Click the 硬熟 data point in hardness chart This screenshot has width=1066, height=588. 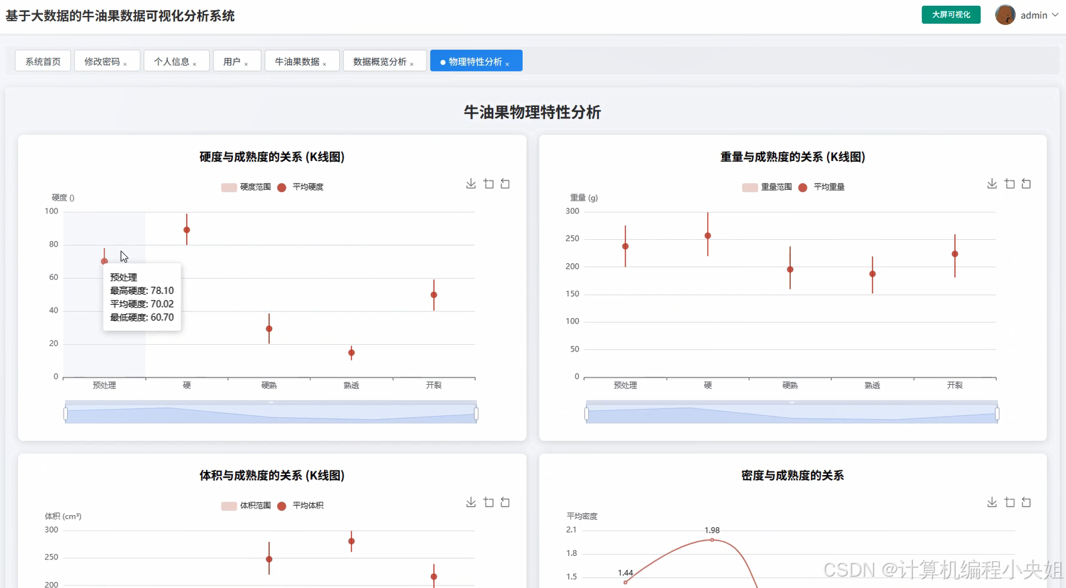click(x=269, y=329)
